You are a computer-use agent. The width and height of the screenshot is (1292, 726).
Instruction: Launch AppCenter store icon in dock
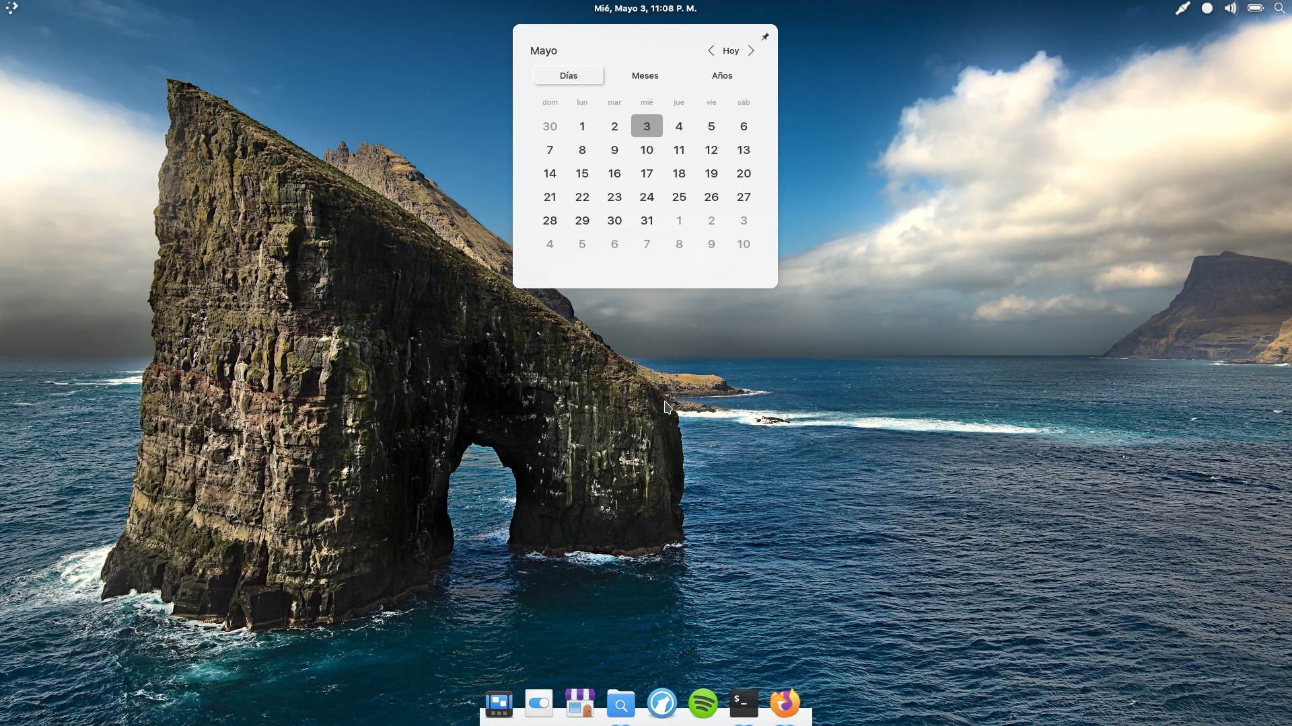click(x=580, y=703)
